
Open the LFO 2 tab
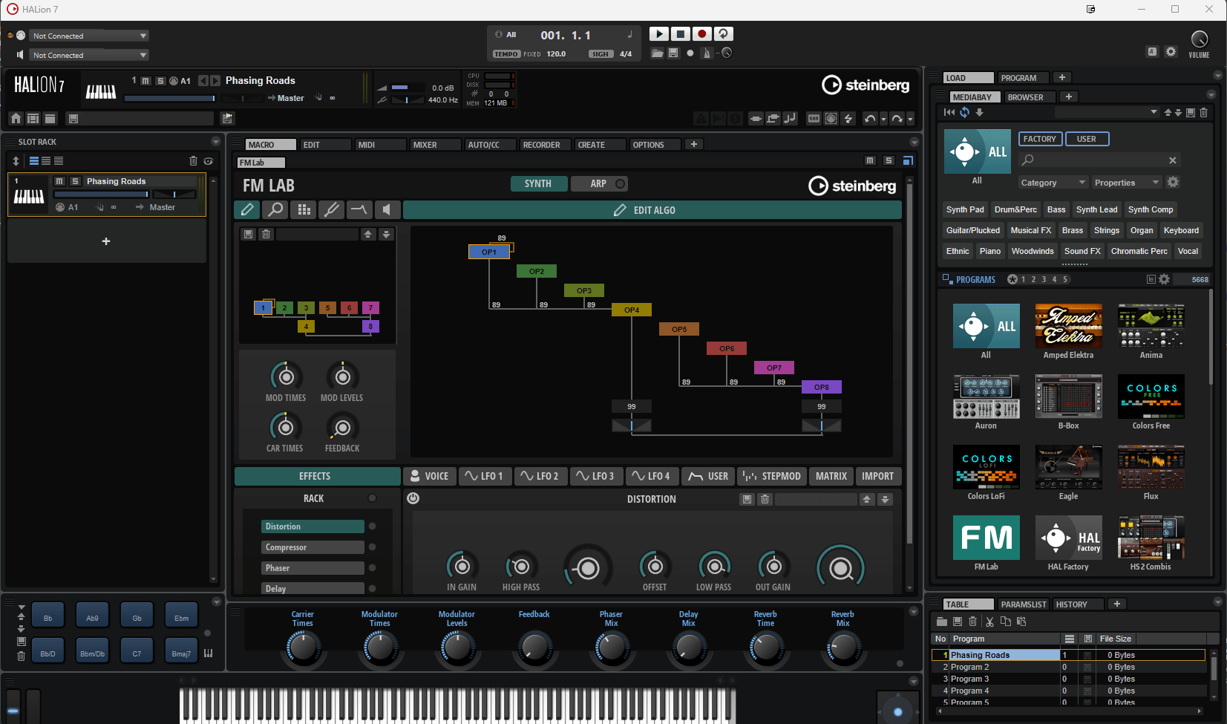(x=540, y=476)
